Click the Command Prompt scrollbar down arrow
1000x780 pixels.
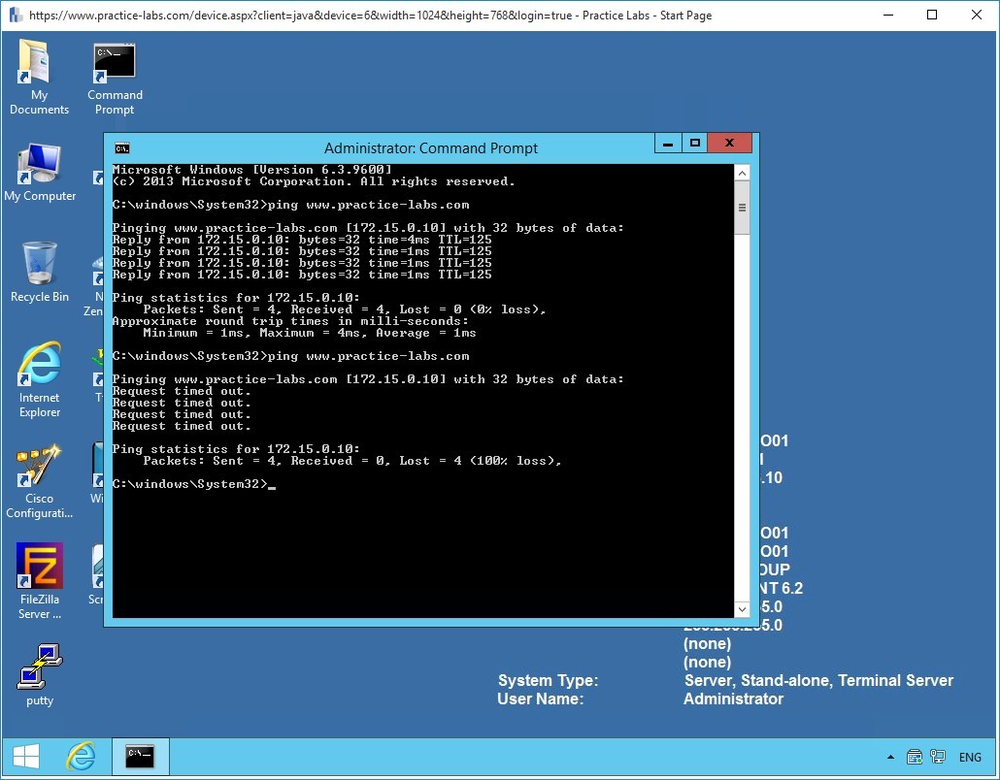click(x=742, y=608)
